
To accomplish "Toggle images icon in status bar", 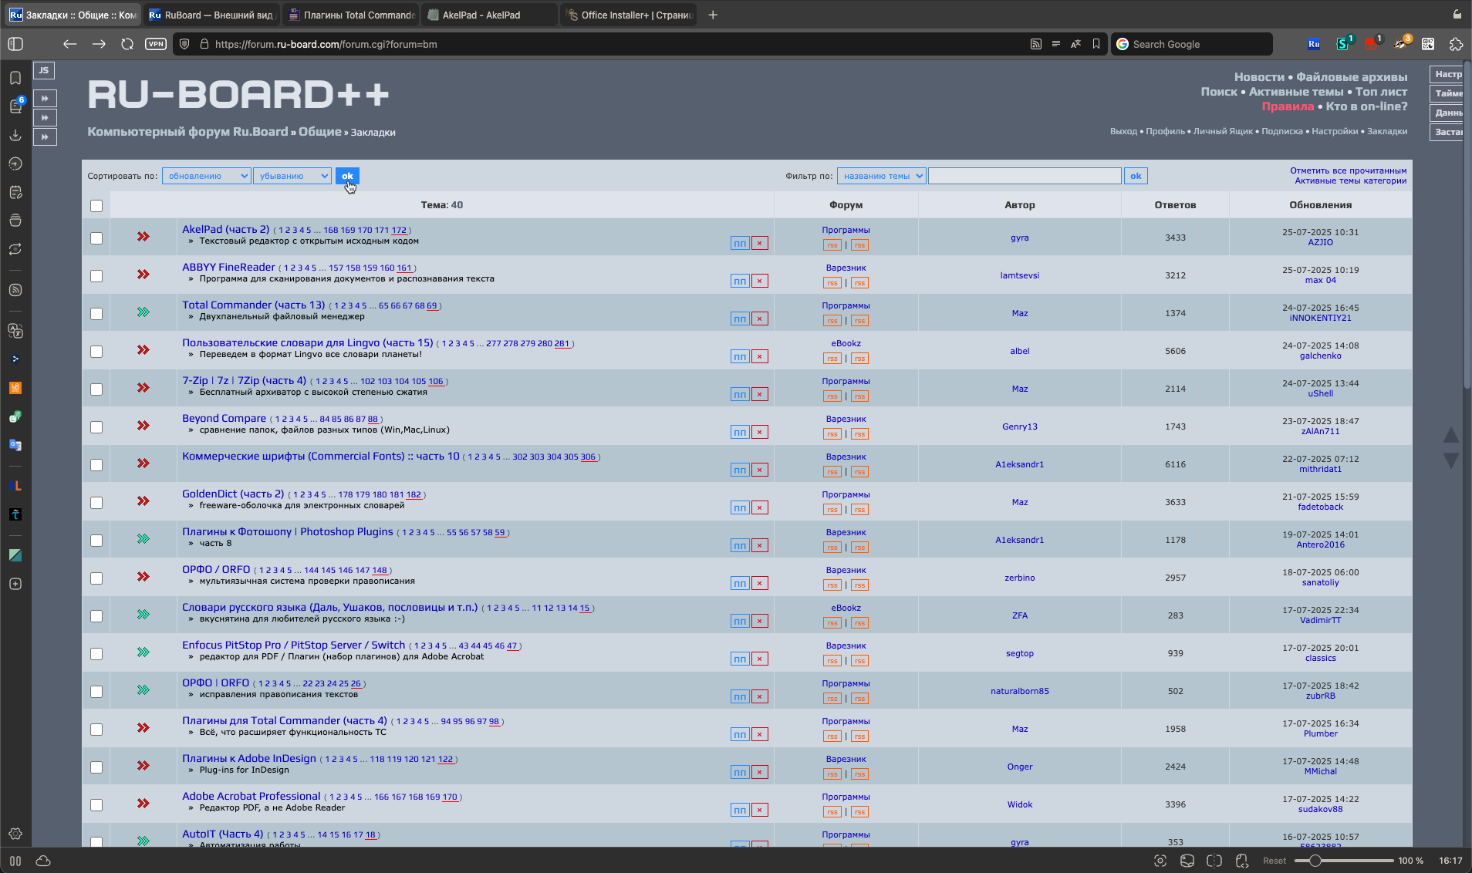I will 1187,861.
